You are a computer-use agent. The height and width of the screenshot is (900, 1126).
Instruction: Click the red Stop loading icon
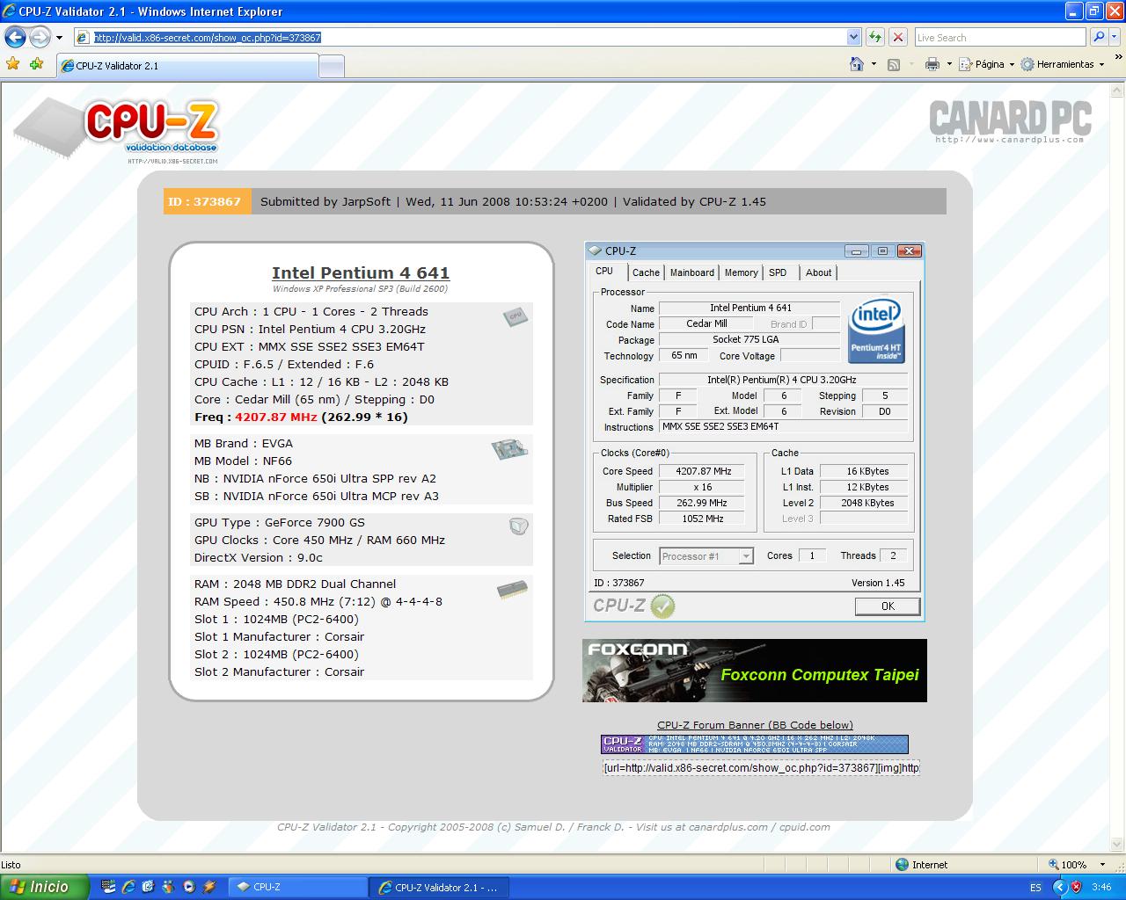click(898, 37)
